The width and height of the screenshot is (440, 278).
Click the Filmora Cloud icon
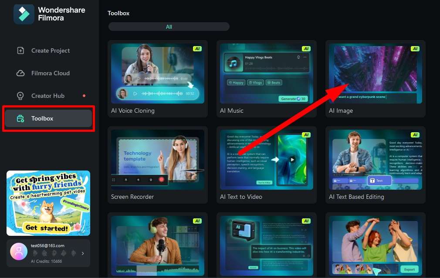(20, 73)
